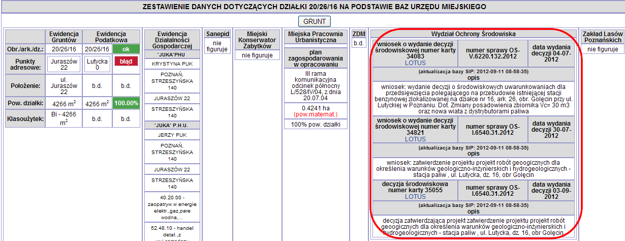Click the red '(pow.matemat.)' text

pos(316,115)
